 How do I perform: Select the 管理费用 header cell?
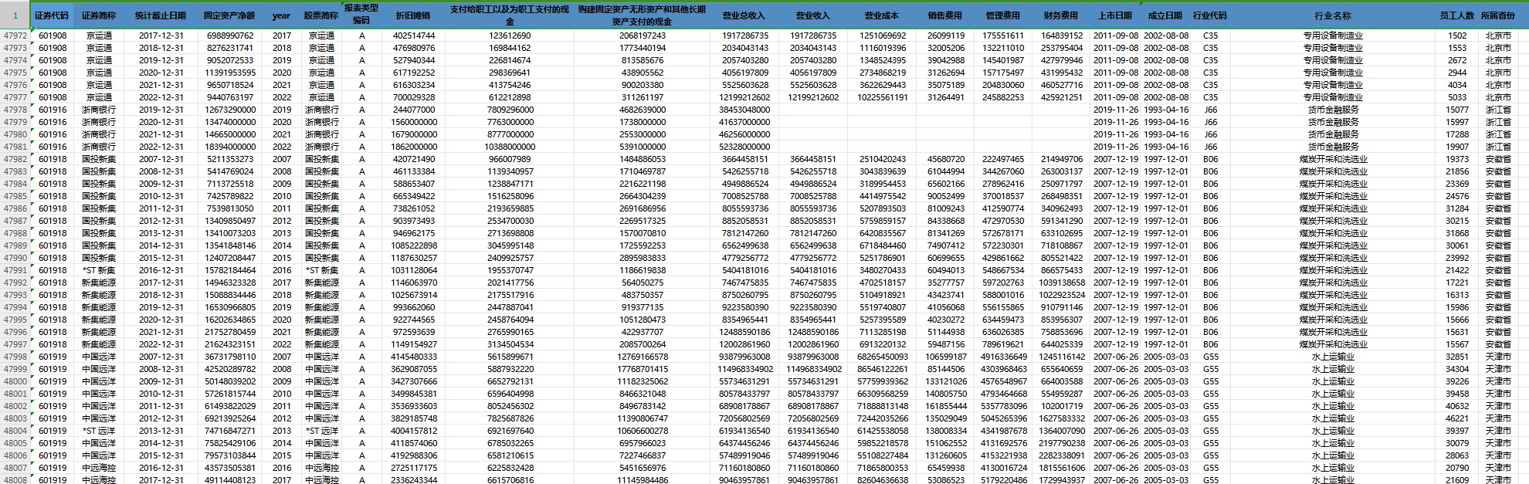(1003, 15)
